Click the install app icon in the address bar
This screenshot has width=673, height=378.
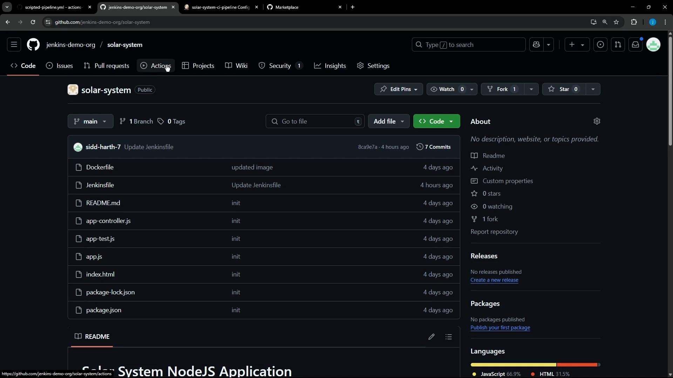tap(593, 22)
